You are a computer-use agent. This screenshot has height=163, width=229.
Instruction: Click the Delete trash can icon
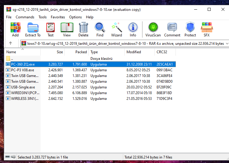coord(83,27)
